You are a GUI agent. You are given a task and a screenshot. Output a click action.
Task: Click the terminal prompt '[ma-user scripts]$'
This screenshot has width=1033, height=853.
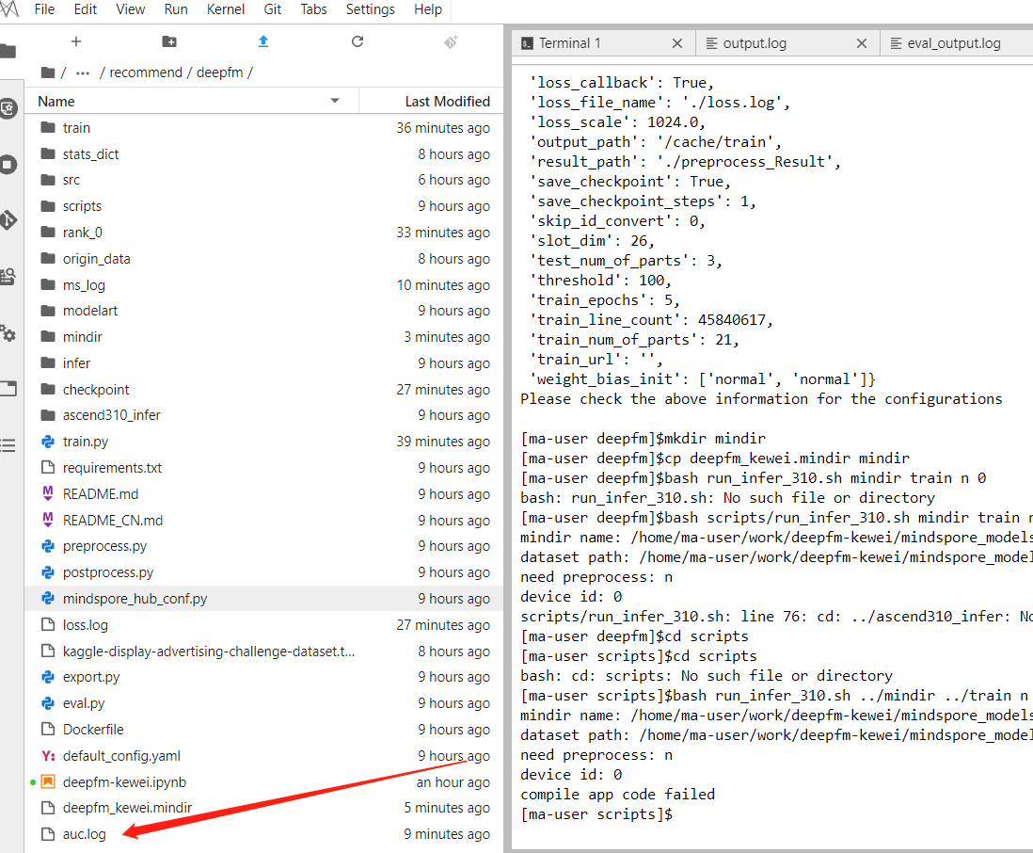[x=596, y=814]
